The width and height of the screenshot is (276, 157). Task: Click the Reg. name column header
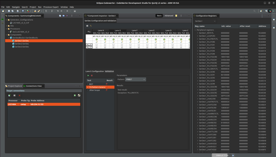click(x=207, y=26)
